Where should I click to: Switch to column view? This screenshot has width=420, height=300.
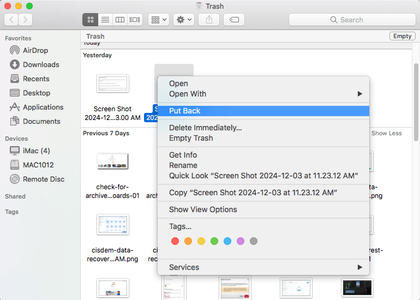pos(120,20)
